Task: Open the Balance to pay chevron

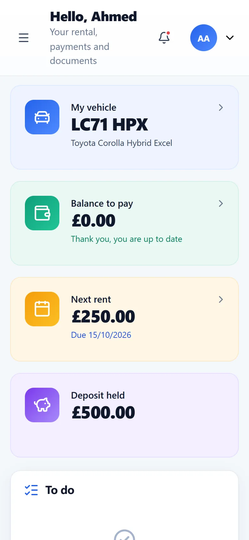Action: [221, 203]
